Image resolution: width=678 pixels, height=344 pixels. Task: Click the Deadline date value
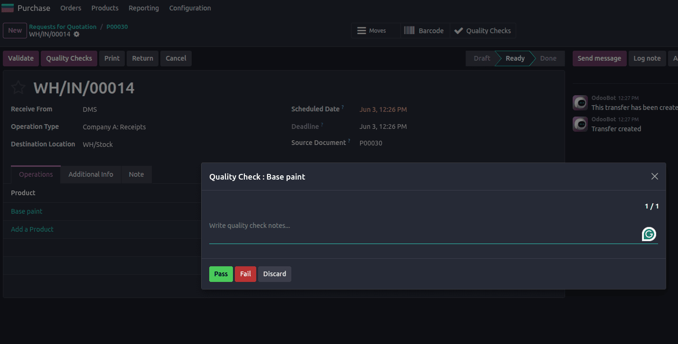(x=383, y=127)
